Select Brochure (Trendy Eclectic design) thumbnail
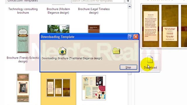Screen dimensions: 187x105 pyautogui.click(x=23, y=39)
